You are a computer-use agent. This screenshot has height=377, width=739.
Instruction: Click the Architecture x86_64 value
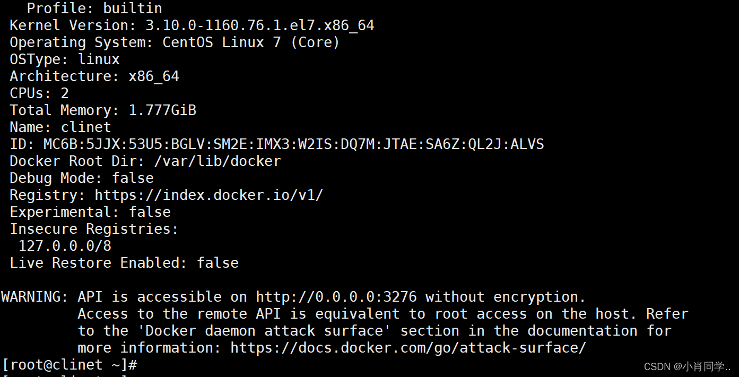tap(154, 76)
